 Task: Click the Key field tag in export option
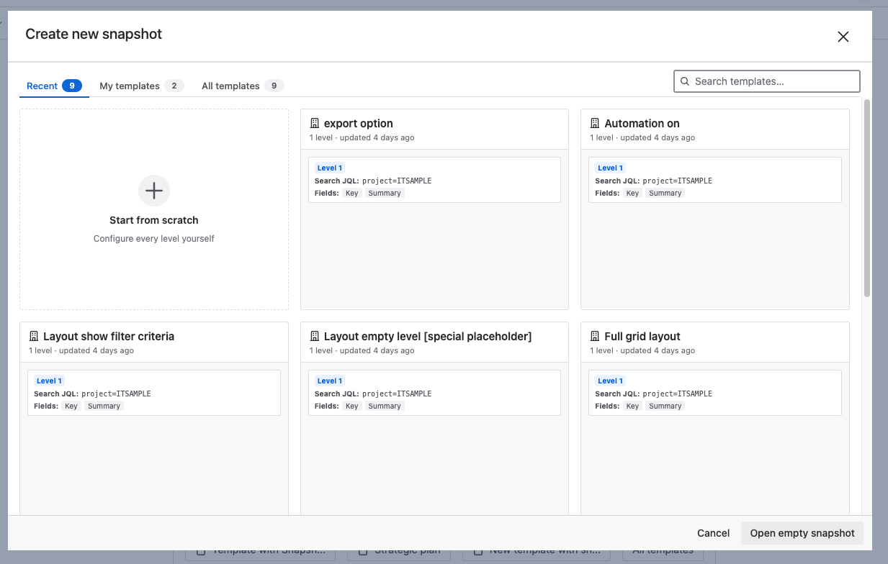point(351,193)
